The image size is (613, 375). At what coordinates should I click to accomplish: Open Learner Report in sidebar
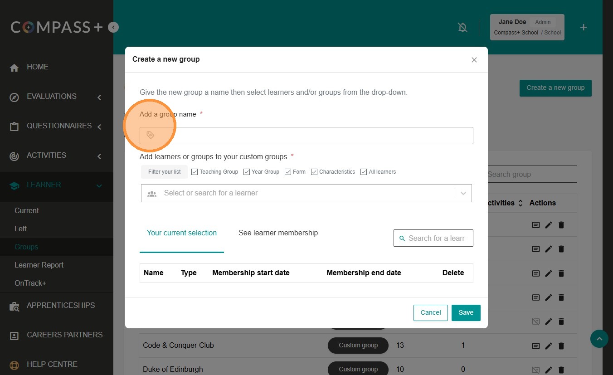click(39, 265)
